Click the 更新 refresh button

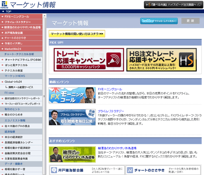point(190,21)
